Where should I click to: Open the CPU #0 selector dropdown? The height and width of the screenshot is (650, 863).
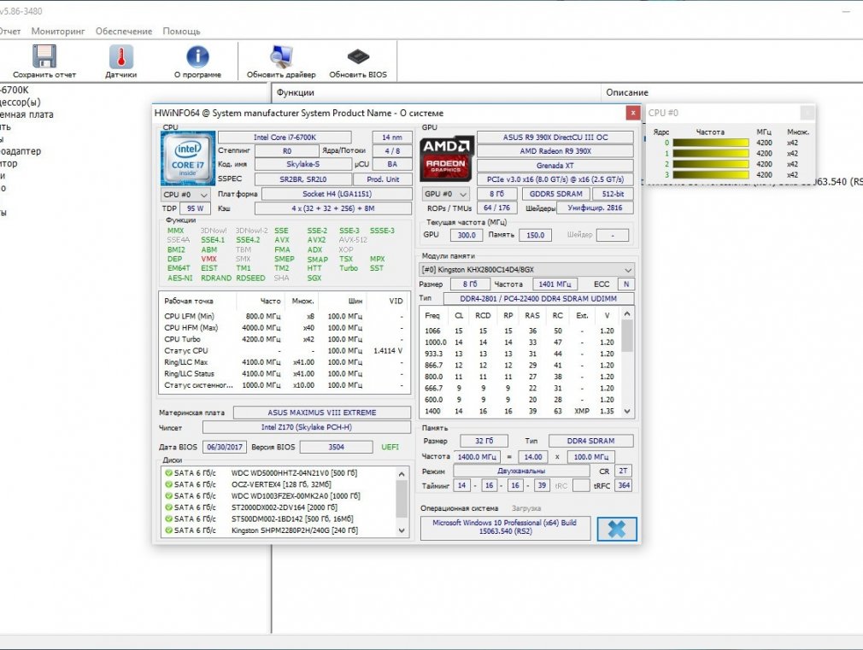185,194
